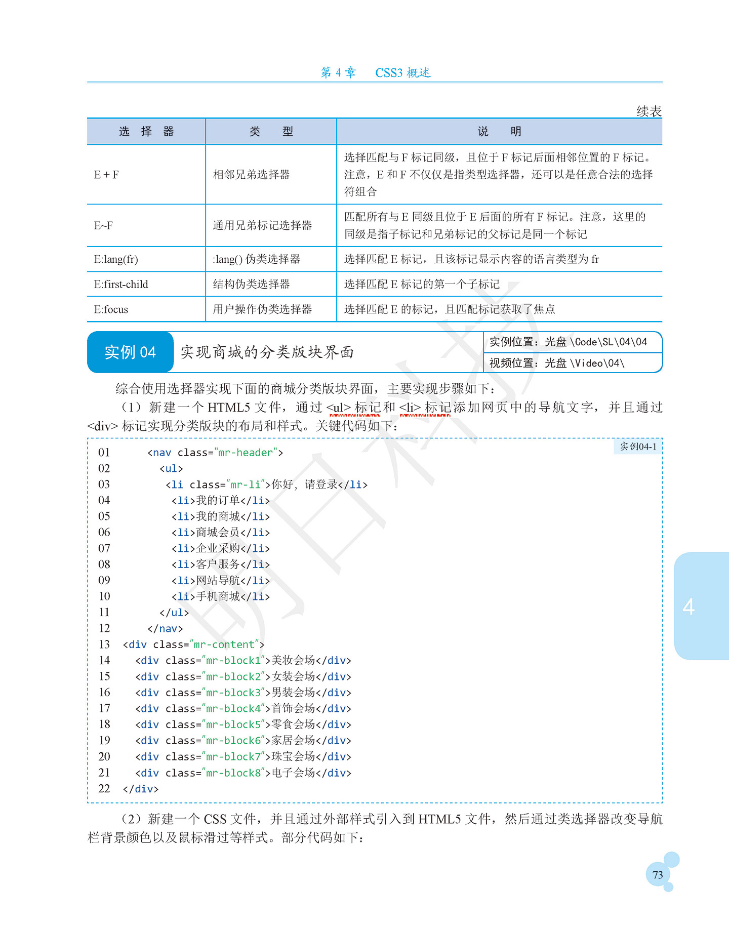Click code line 01 nav mr-header
Viewport: 729px width, 928px height.
[x=215, y=453]
